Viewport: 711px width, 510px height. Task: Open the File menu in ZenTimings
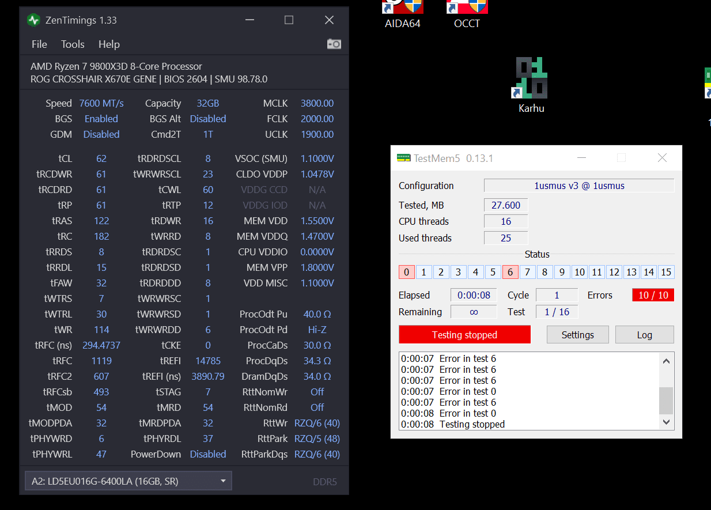[39, 44]
